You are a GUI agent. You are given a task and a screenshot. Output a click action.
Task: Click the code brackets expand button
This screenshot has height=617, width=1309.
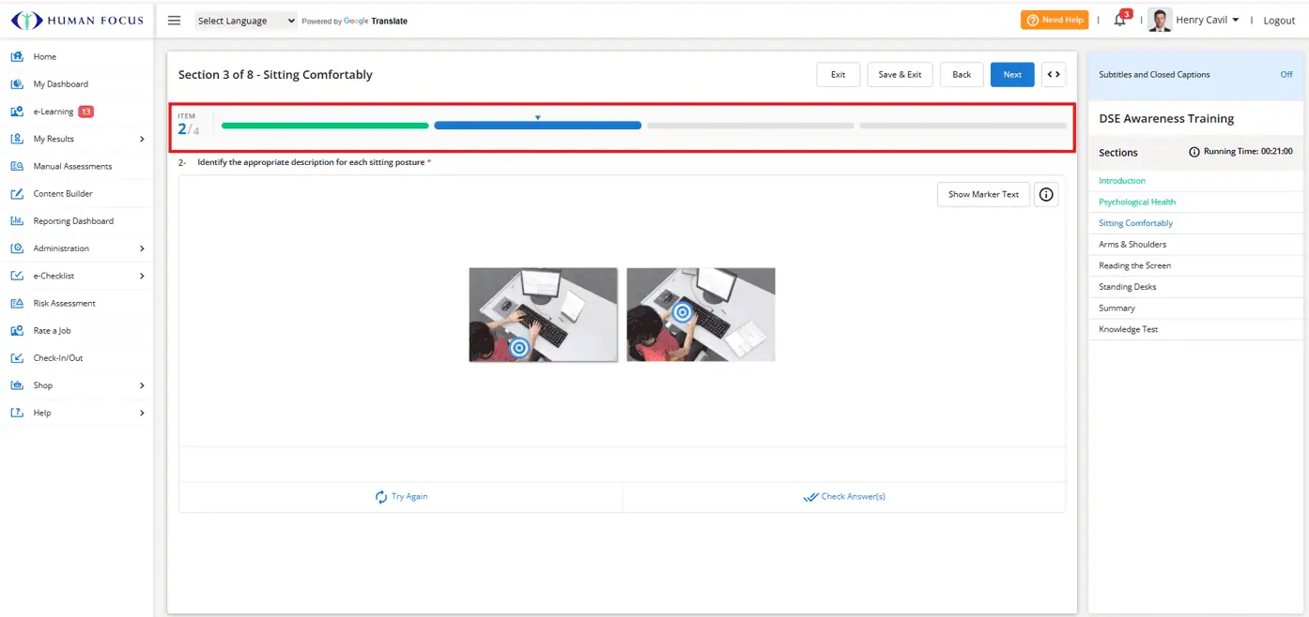tap(1054, 75)
